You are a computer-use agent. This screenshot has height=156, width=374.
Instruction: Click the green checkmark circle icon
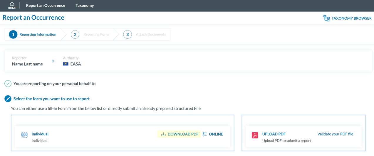coord(8,84)
